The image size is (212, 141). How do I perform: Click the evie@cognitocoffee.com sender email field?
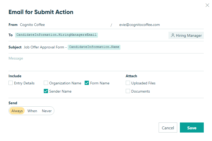pyautogui.click(x=161, y=25)
